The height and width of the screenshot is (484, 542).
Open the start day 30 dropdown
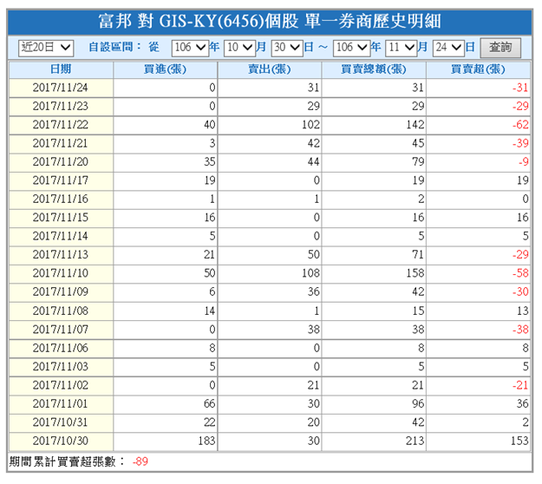coord(287,48)
